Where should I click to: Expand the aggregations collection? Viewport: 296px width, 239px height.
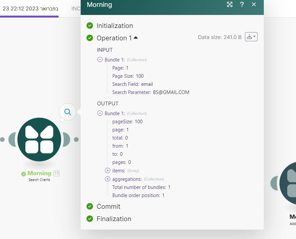coord(108,179)
